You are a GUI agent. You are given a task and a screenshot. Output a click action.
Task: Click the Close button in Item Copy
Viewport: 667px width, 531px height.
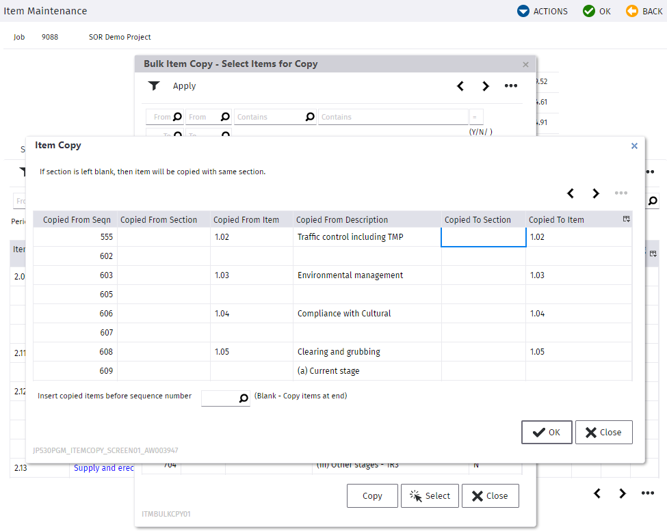603,432
